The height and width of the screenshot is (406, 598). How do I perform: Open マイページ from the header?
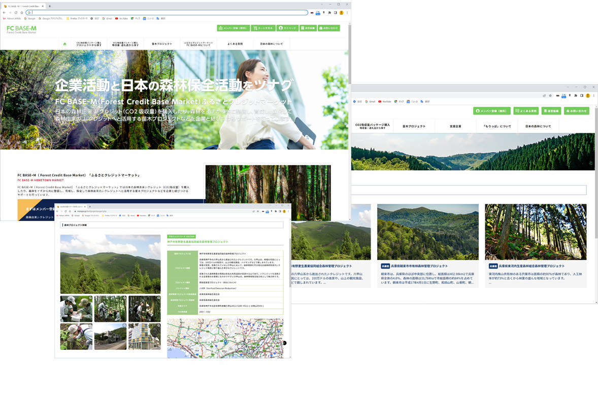[x=287, y=28]
